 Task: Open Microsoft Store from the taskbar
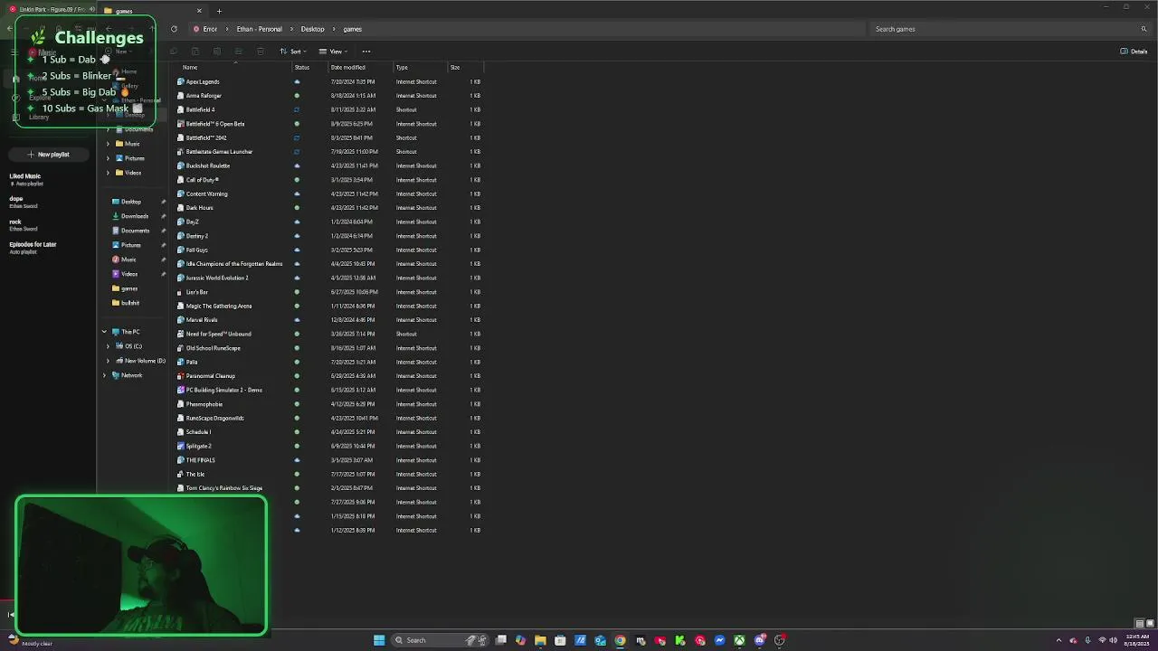click(560, 640)
